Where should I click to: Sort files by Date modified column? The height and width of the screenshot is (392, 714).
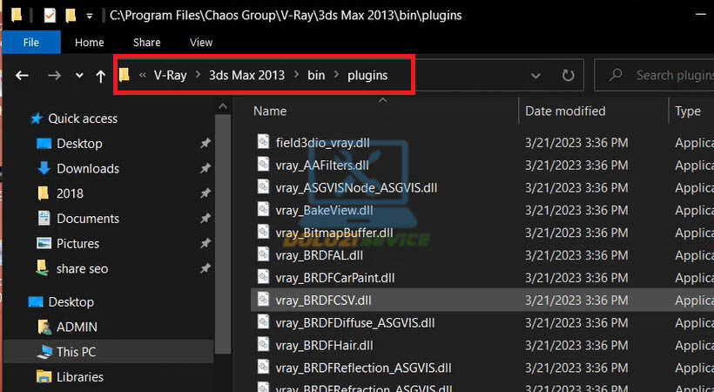click(x=565, y=112)
